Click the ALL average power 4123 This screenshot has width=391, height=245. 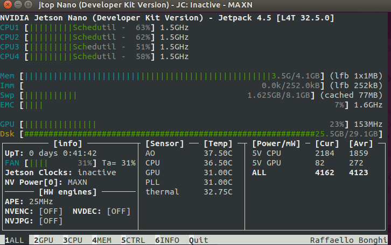pos(358,172)
